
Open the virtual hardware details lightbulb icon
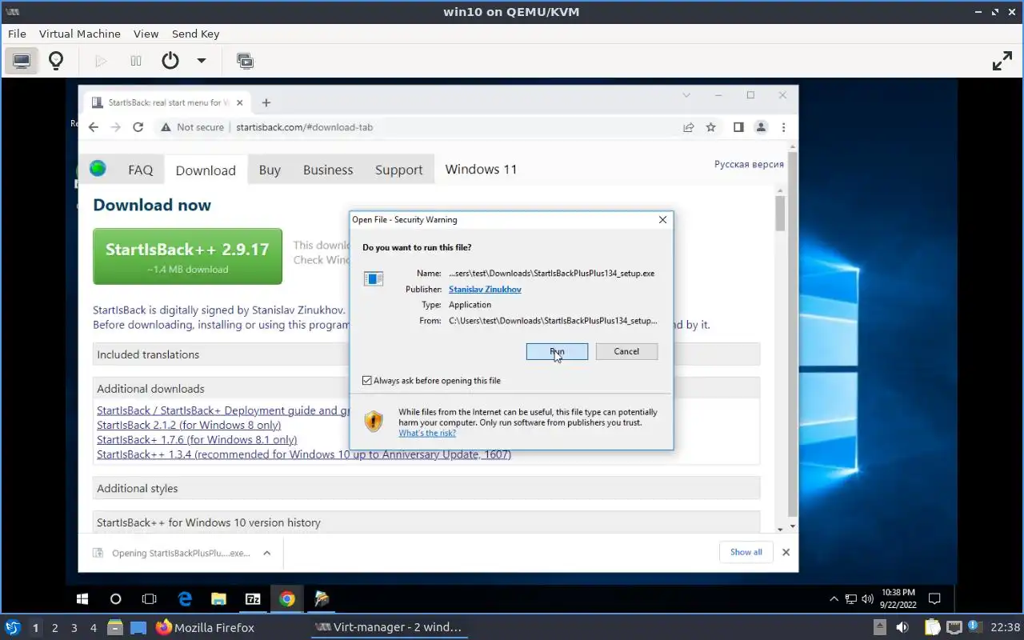point(56,61)
